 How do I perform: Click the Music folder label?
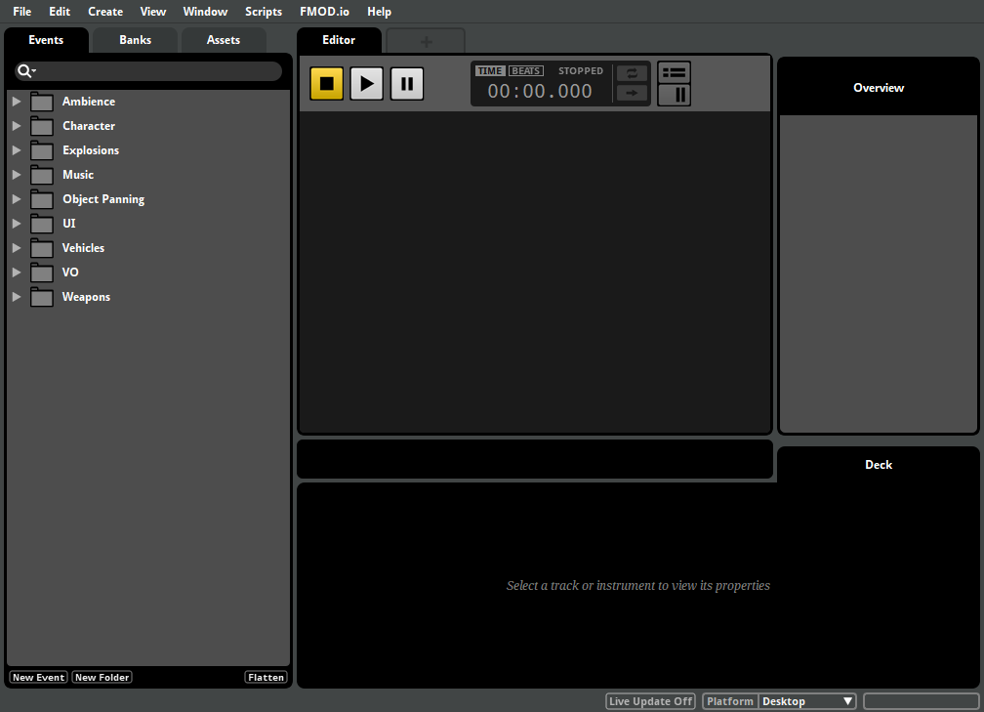(x=78, y=175)
